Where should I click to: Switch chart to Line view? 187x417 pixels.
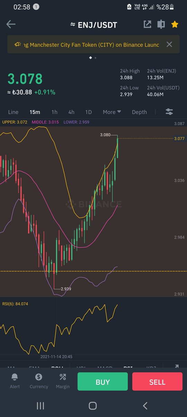click(13, 112)
